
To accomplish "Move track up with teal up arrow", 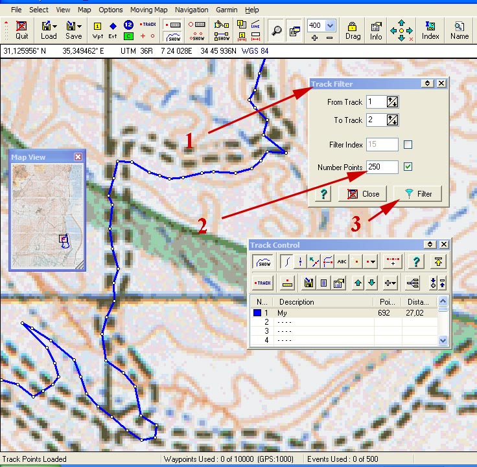I will [x=358, y=283].
